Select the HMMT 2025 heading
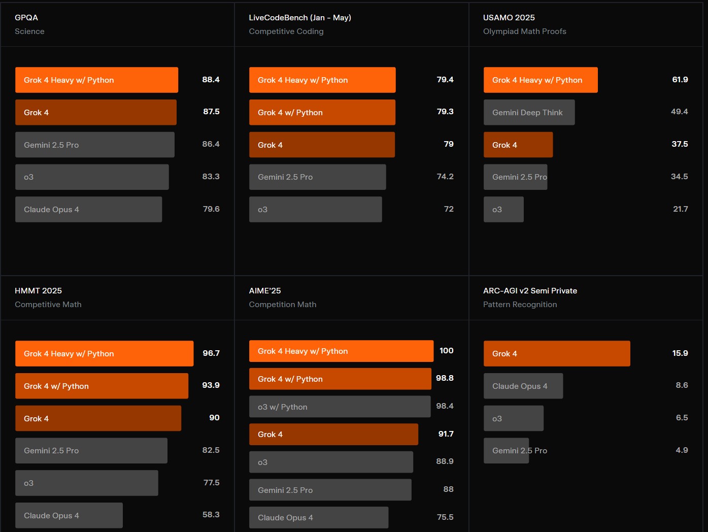Viewport: 708px width, 532px height. (38, 290)
